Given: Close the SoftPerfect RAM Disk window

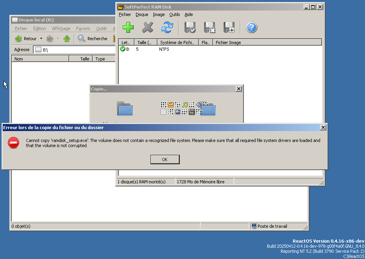Looking at the screenshot, I should point(320,7).
